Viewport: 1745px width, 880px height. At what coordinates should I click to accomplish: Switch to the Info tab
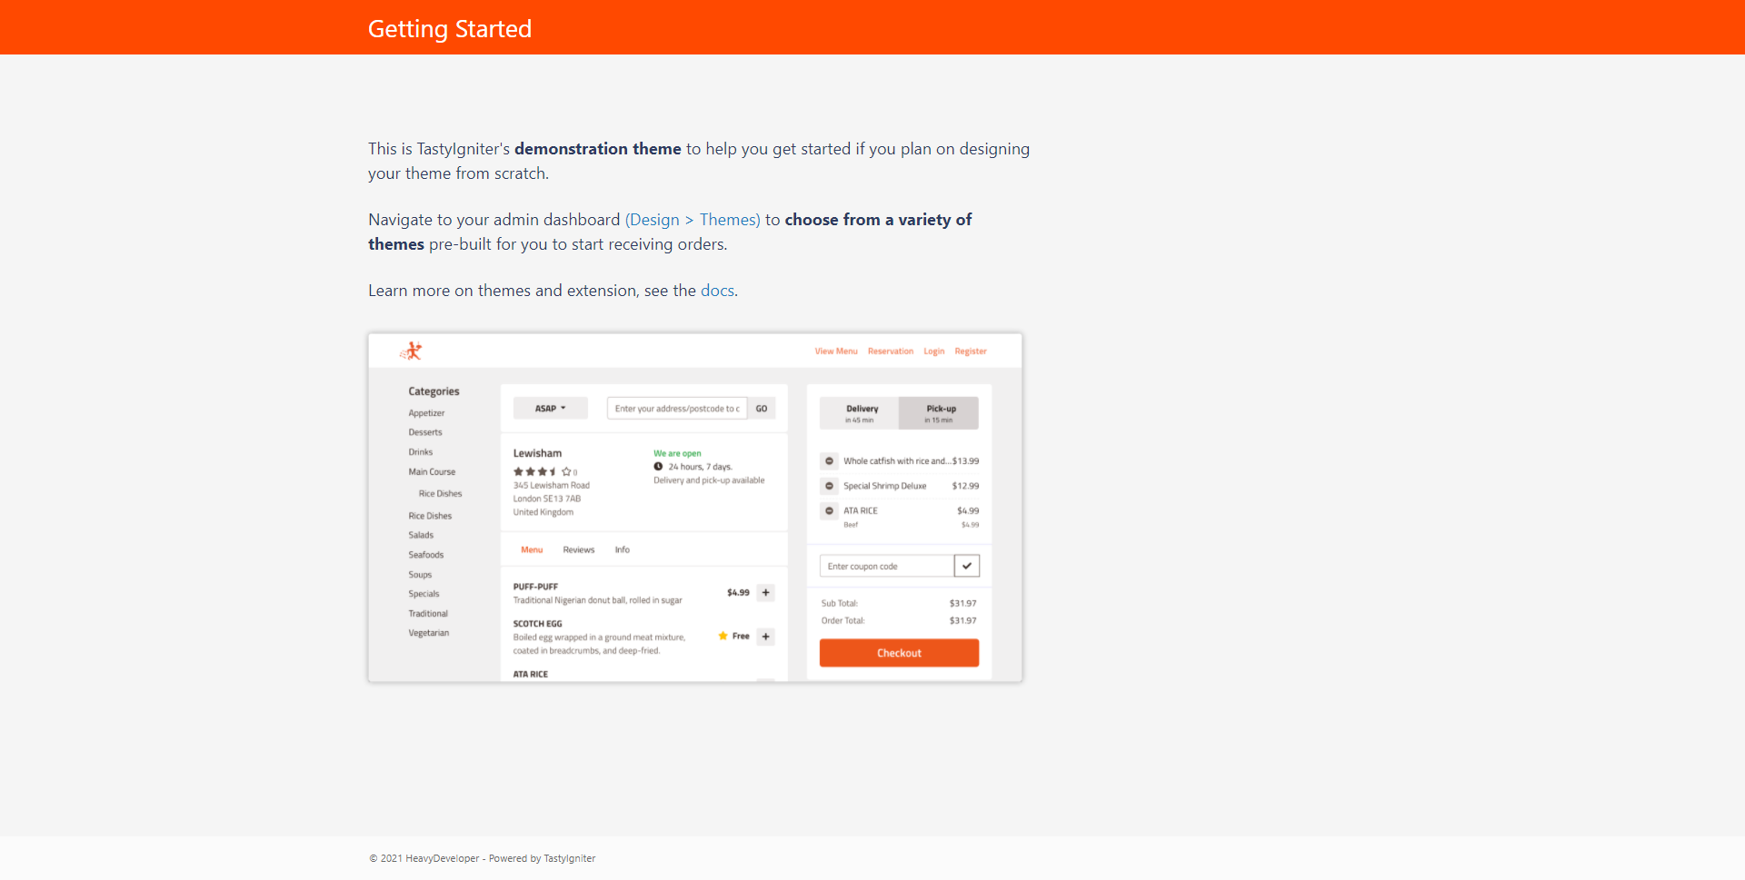(623, 550)
